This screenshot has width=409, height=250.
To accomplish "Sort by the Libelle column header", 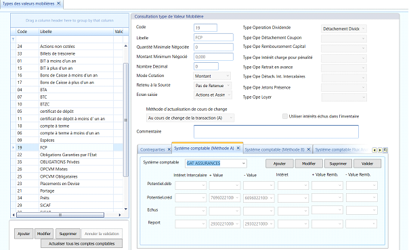I will click(x=76, y=32).
